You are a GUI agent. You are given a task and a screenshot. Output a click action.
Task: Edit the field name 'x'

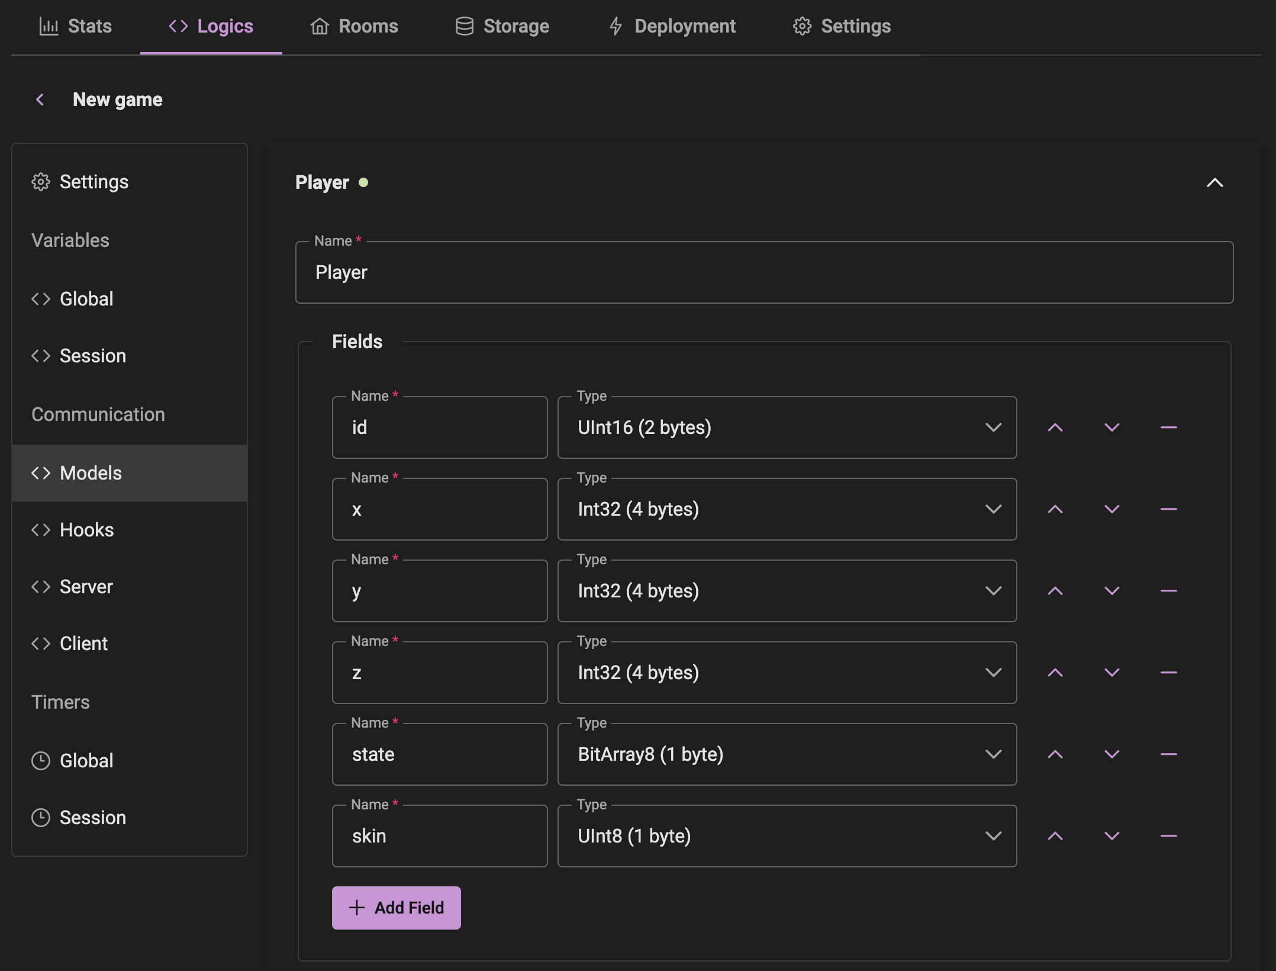coord(440,509)
